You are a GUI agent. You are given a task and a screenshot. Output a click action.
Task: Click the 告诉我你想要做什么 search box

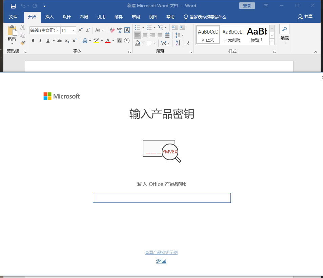tap(205, 17)
